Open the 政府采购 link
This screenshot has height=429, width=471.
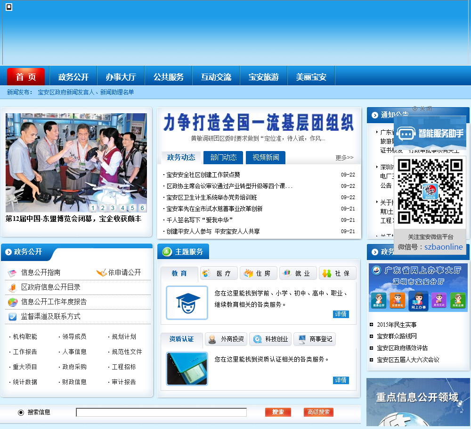point(74,367)
